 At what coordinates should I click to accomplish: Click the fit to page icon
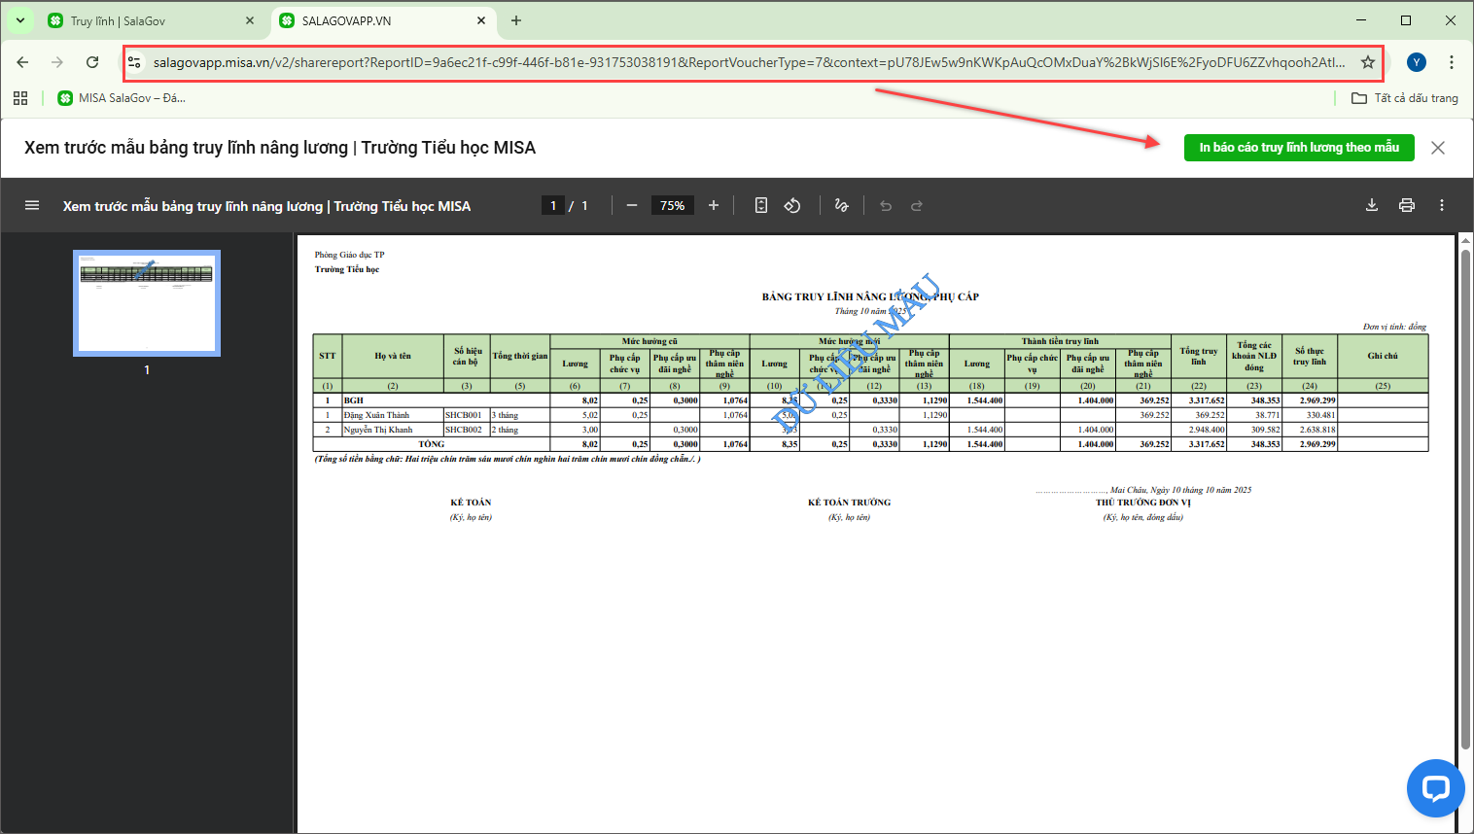point(761,205)
